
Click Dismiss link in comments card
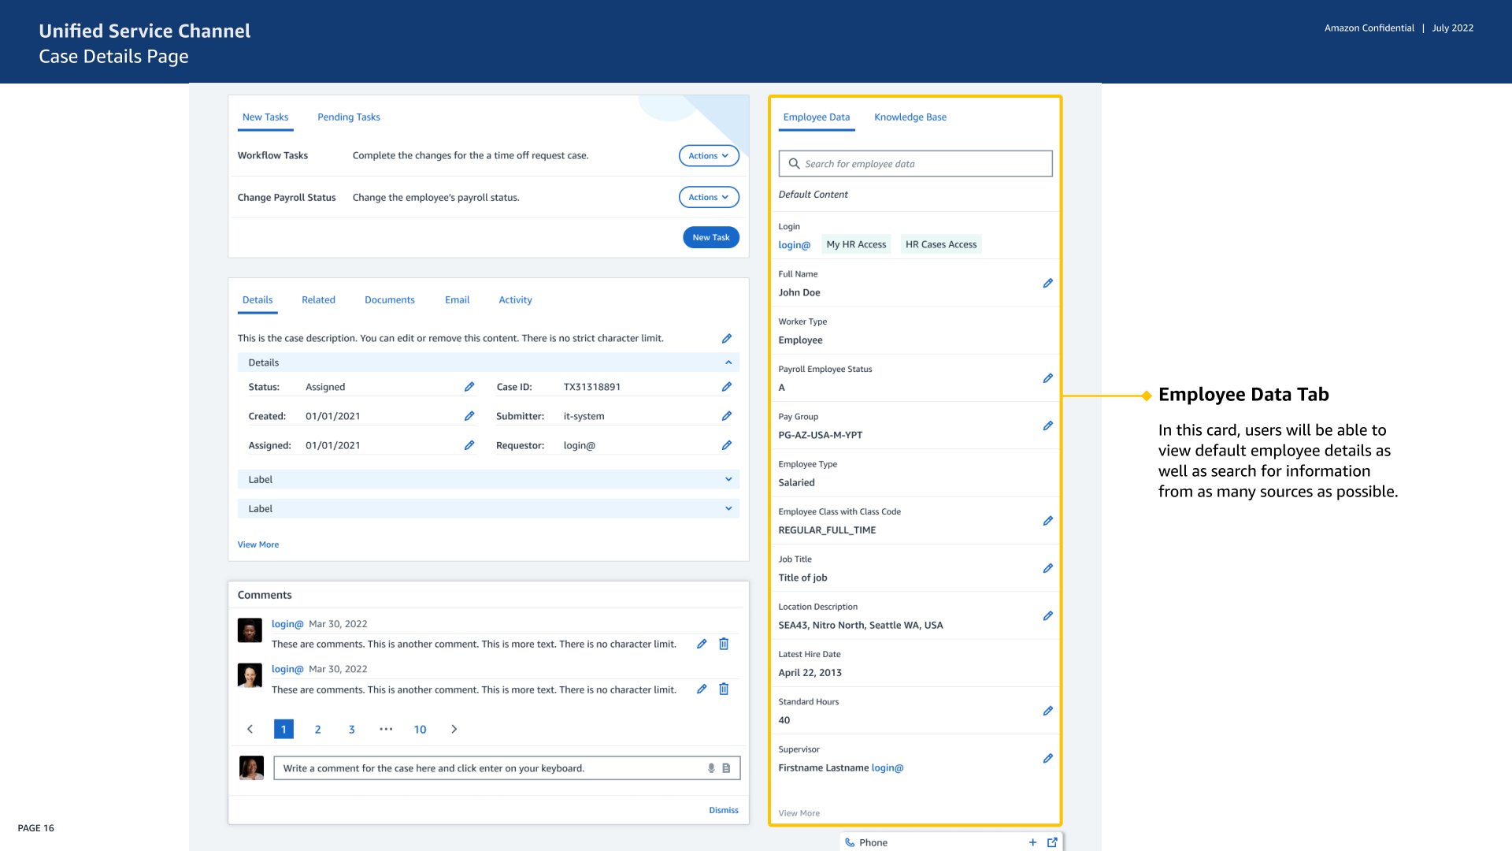723,810
